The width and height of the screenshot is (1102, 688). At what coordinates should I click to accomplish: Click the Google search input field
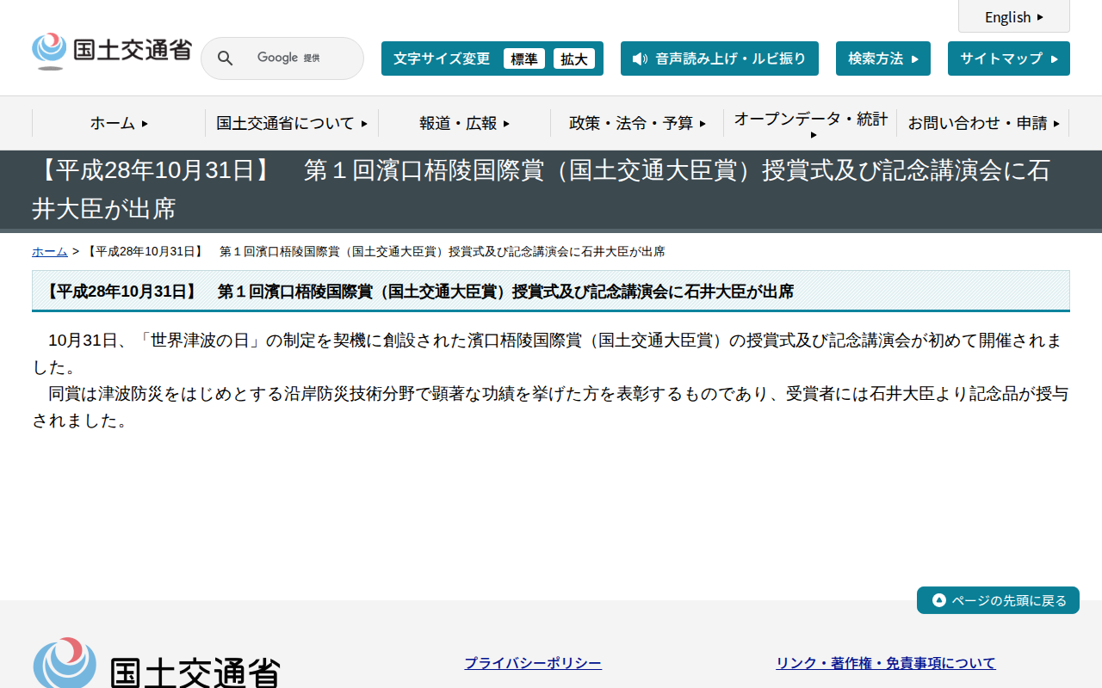293,58
